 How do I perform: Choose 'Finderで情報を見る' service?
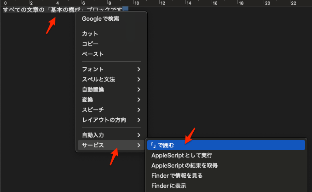point(226,176)
